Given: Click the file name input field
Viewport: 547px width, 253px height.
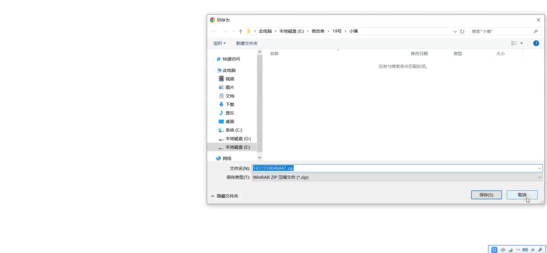Looking at the screenshot, I should (x=394, y=168).
